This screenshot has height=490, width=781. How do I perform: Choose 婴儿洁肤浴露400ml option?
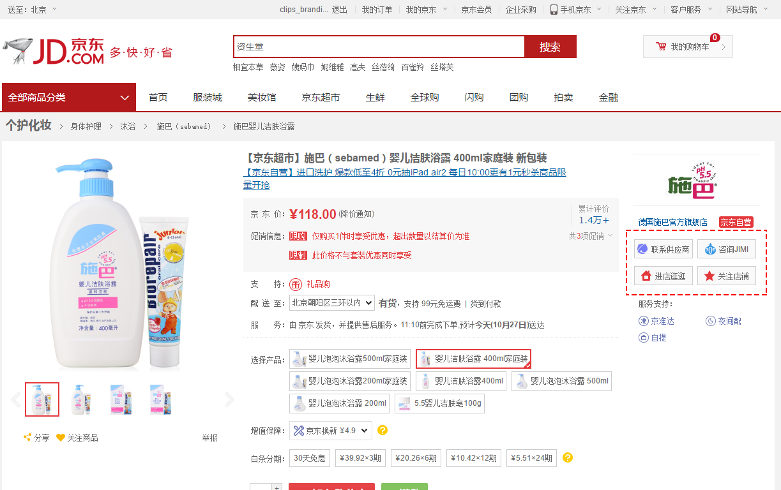click(x=461, y=382)
